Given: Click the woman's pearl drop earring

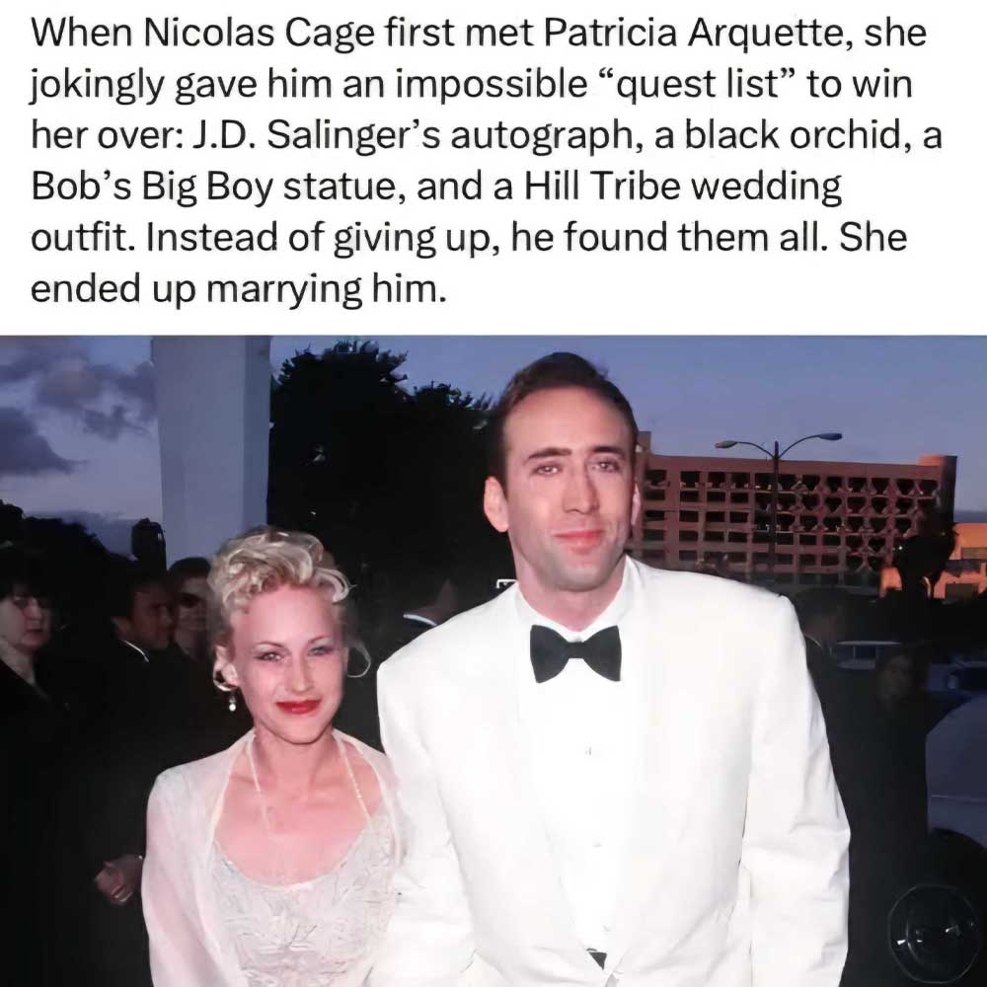Looking at the screenshot, I should [232, 701].
